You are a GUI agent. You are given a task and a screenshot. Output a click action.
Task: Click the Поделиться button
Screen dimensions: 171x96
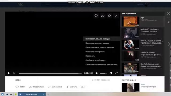pyautogui.click(x=37, y=87)
